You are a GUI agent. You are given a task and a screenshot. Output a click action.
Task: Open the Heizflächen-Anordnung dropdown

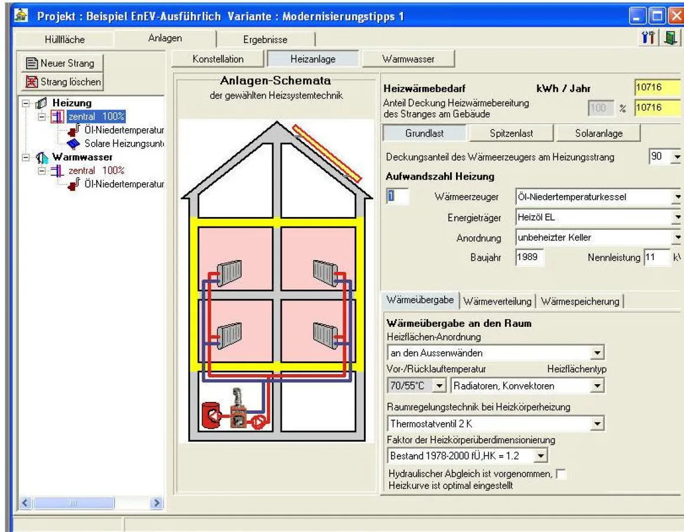[x=598, y=353]
